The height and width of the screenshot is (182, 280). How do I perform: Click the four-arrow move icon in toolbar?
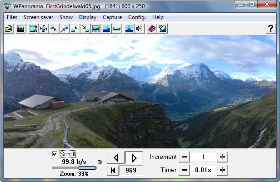[44, 29]
